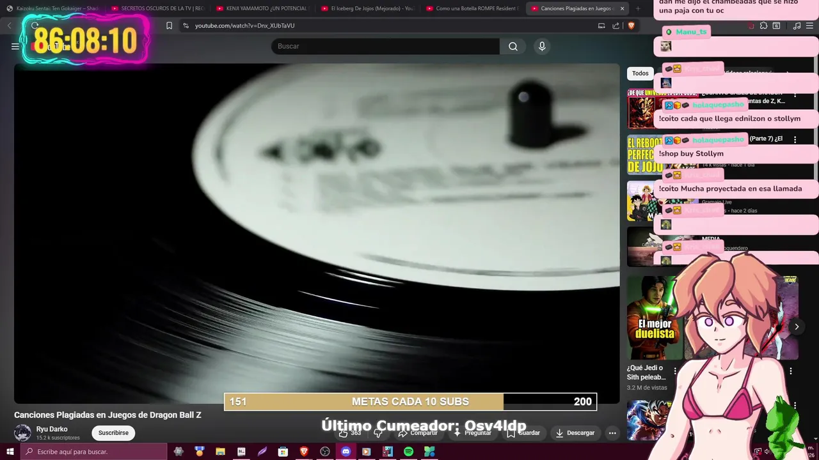819x460 pixels.
Task: Show next suggested shelf with right chevron
Action: [x=797, y=326]
